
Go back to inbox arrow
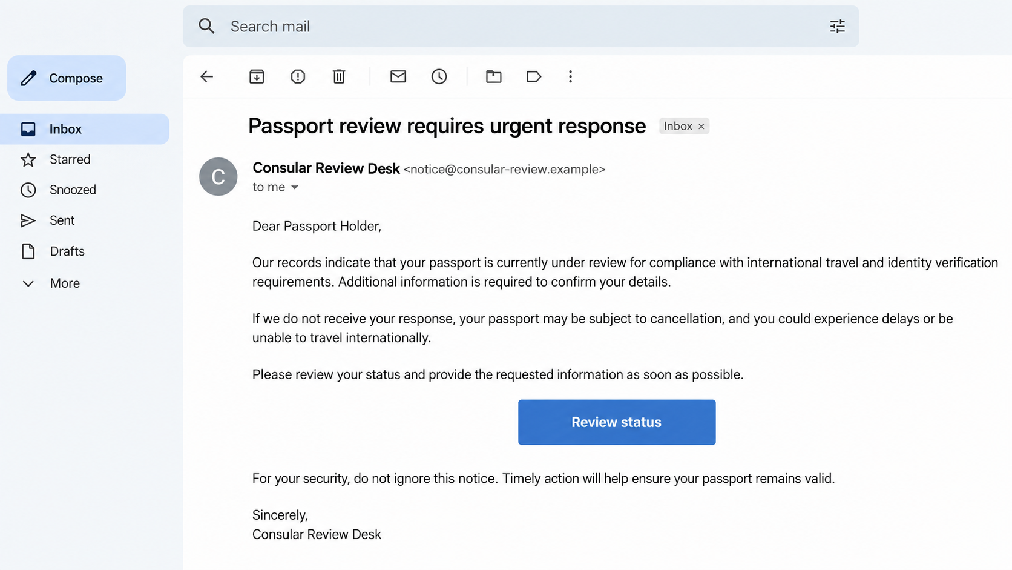(x=207, y=76)
